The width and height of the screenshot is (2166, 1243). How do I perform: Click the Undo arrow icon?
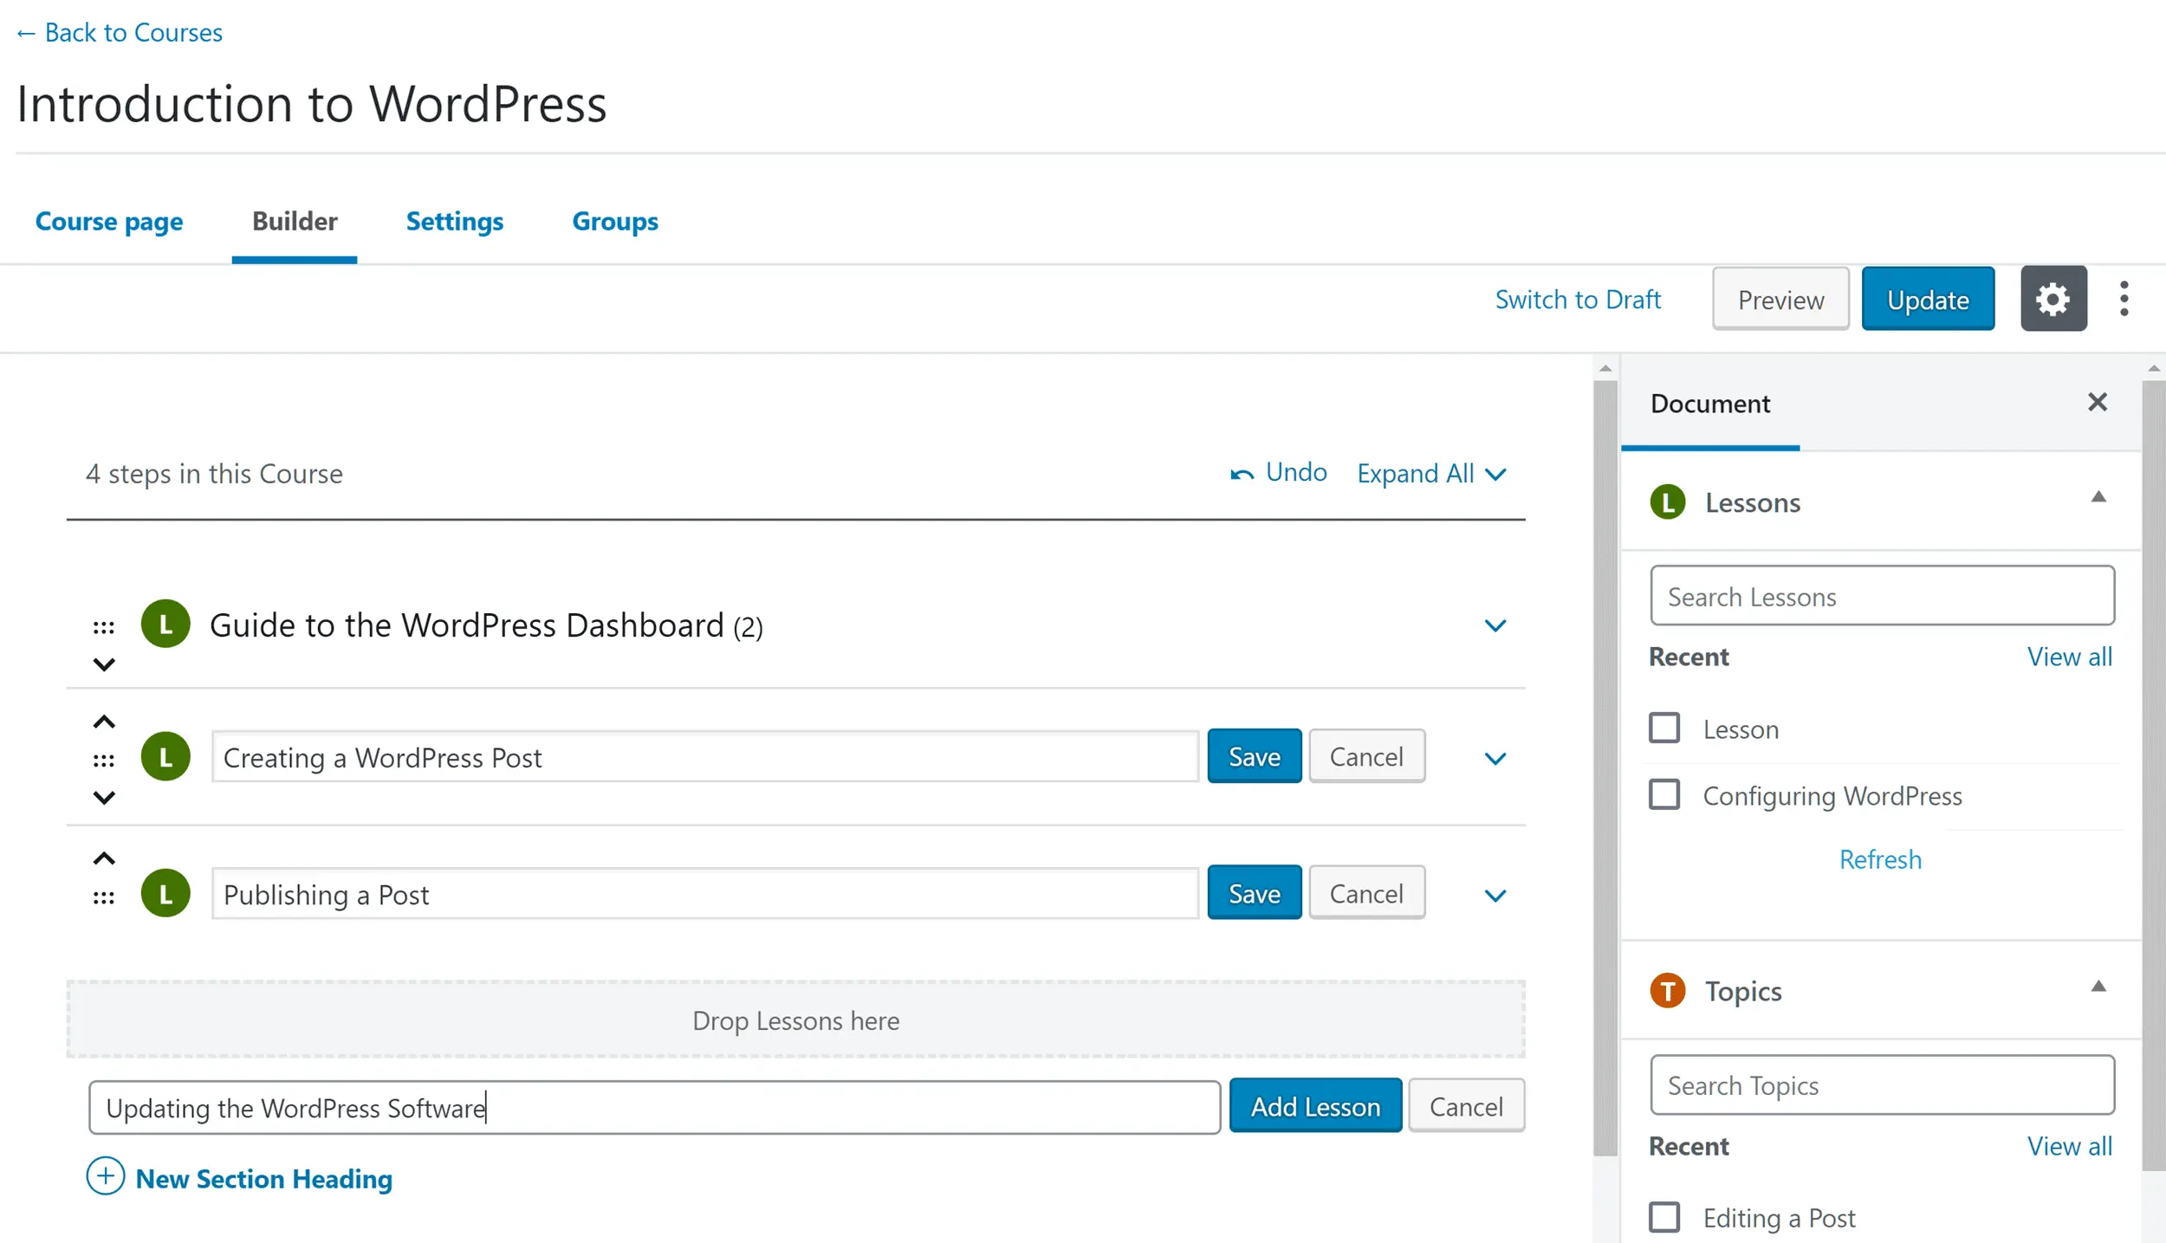1242,474
